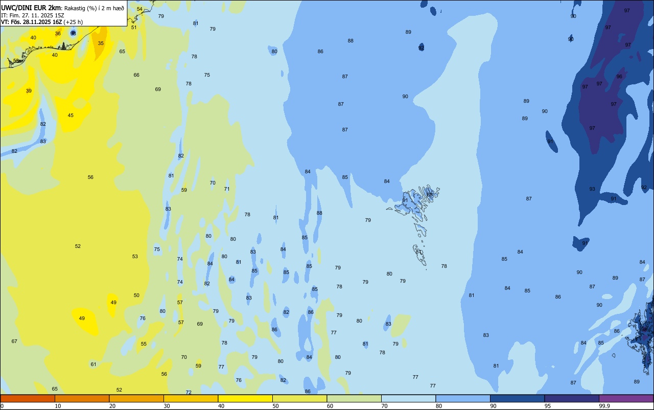654x410 pixels.
Task: Click the 'UWC/DINI EUR 2km' title text
Action: coord(31,8)
